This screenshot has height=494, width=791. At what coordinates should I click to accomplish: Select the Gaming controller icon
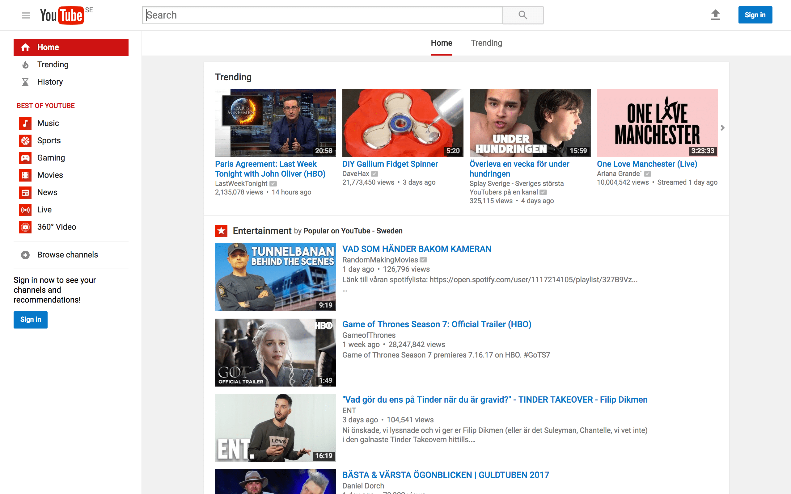coord(25,158)
